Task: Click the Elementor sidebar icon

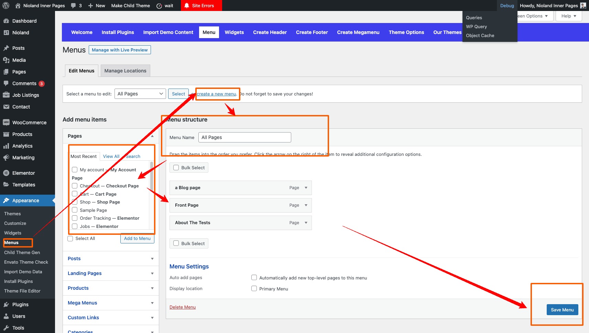Action: click(x=6, y=173)
